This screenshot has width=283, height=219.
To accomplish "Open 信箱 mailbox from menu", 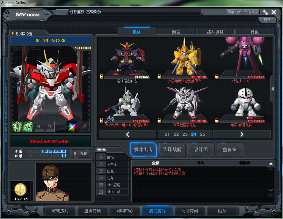I will 112,157.
